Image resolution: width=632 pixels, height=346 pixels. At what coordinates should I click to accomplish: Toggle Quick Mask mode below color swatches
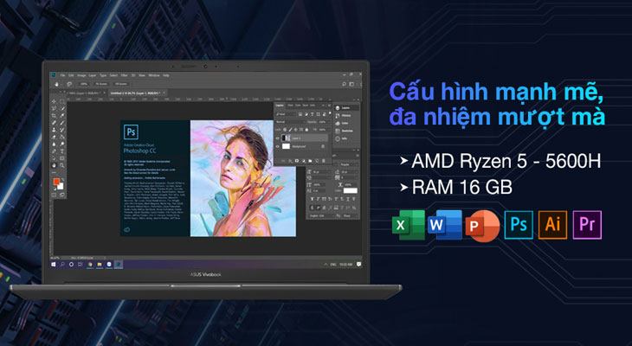pos(54,195)
